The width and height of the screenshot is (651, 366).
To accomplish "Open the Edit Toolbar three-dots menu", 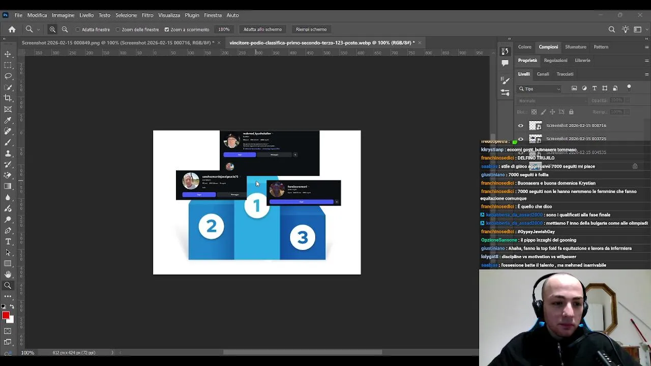I will point(8,296).
